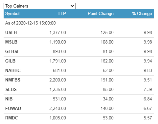Select the NABBC stock symbol
158x124 pixels.
coord(13,70)
